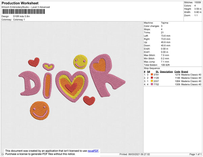
Task: Click the Max Jump value '7.1 mm'
Action: [x=165, y=62]
